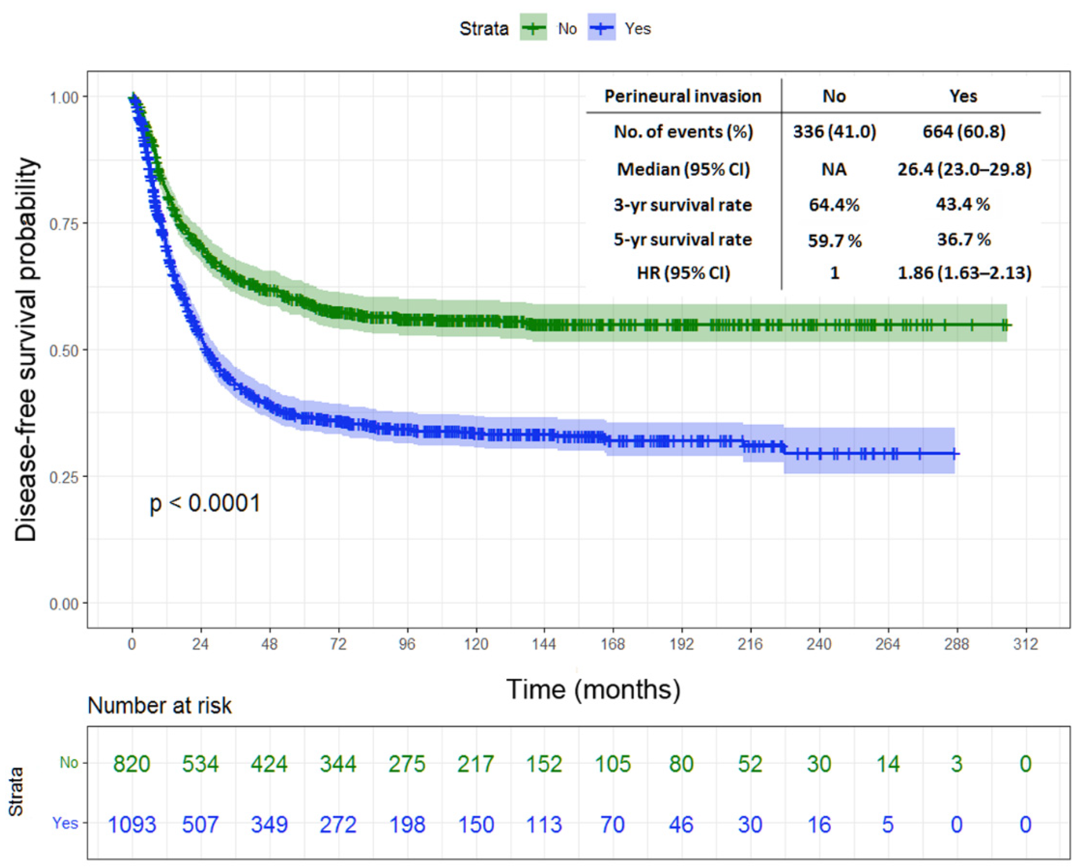Viewport: 1081px width, 868px height.
Task: Click the green No risk table row label
Action: 69,762
